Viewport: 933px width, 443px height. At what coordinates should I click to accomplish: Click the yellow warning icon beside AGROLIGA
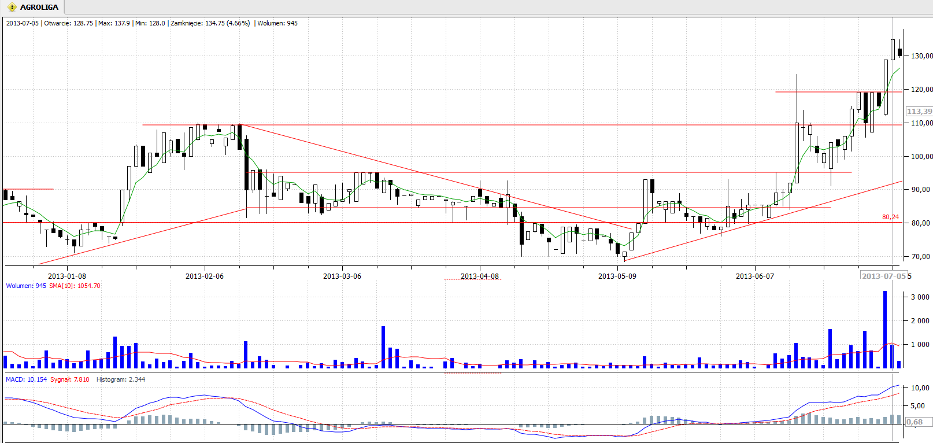12,8
